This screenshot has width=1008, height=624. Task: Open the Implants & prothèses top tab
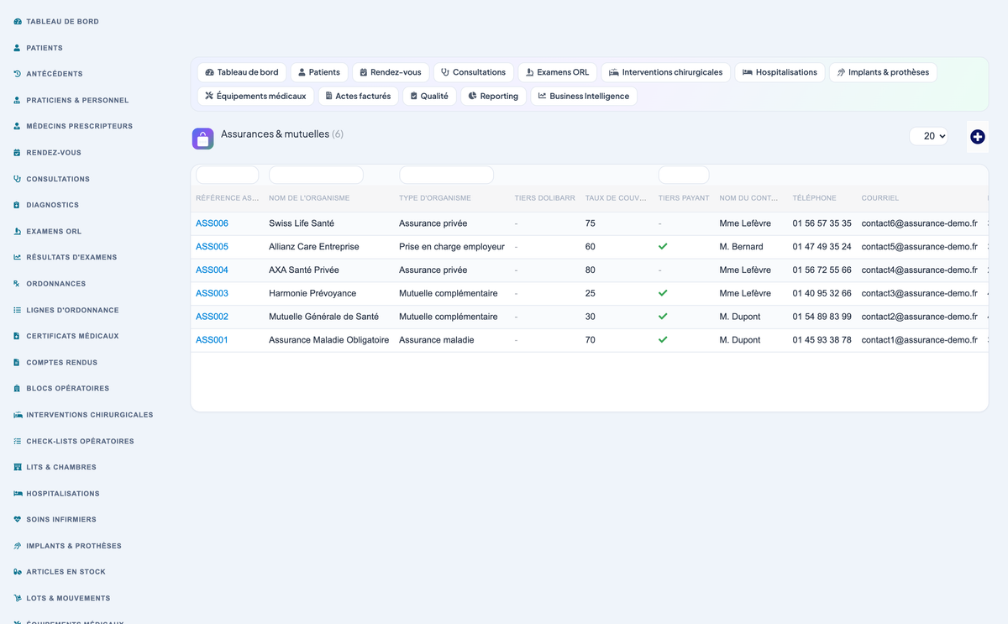pos(883,72)
